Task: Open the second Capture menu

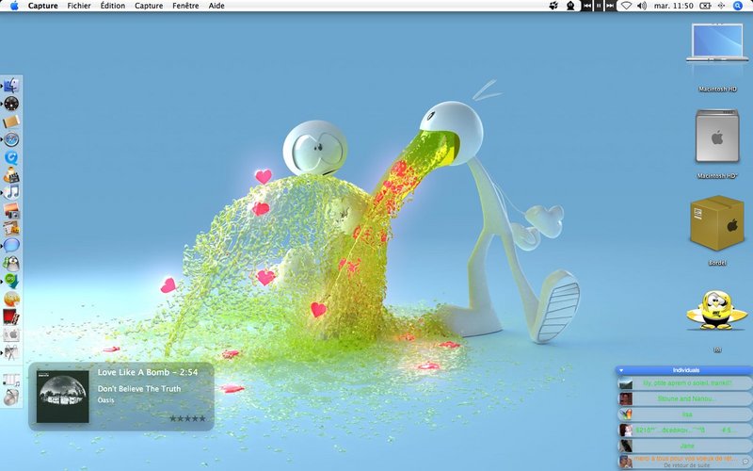Action: [149, 6]
